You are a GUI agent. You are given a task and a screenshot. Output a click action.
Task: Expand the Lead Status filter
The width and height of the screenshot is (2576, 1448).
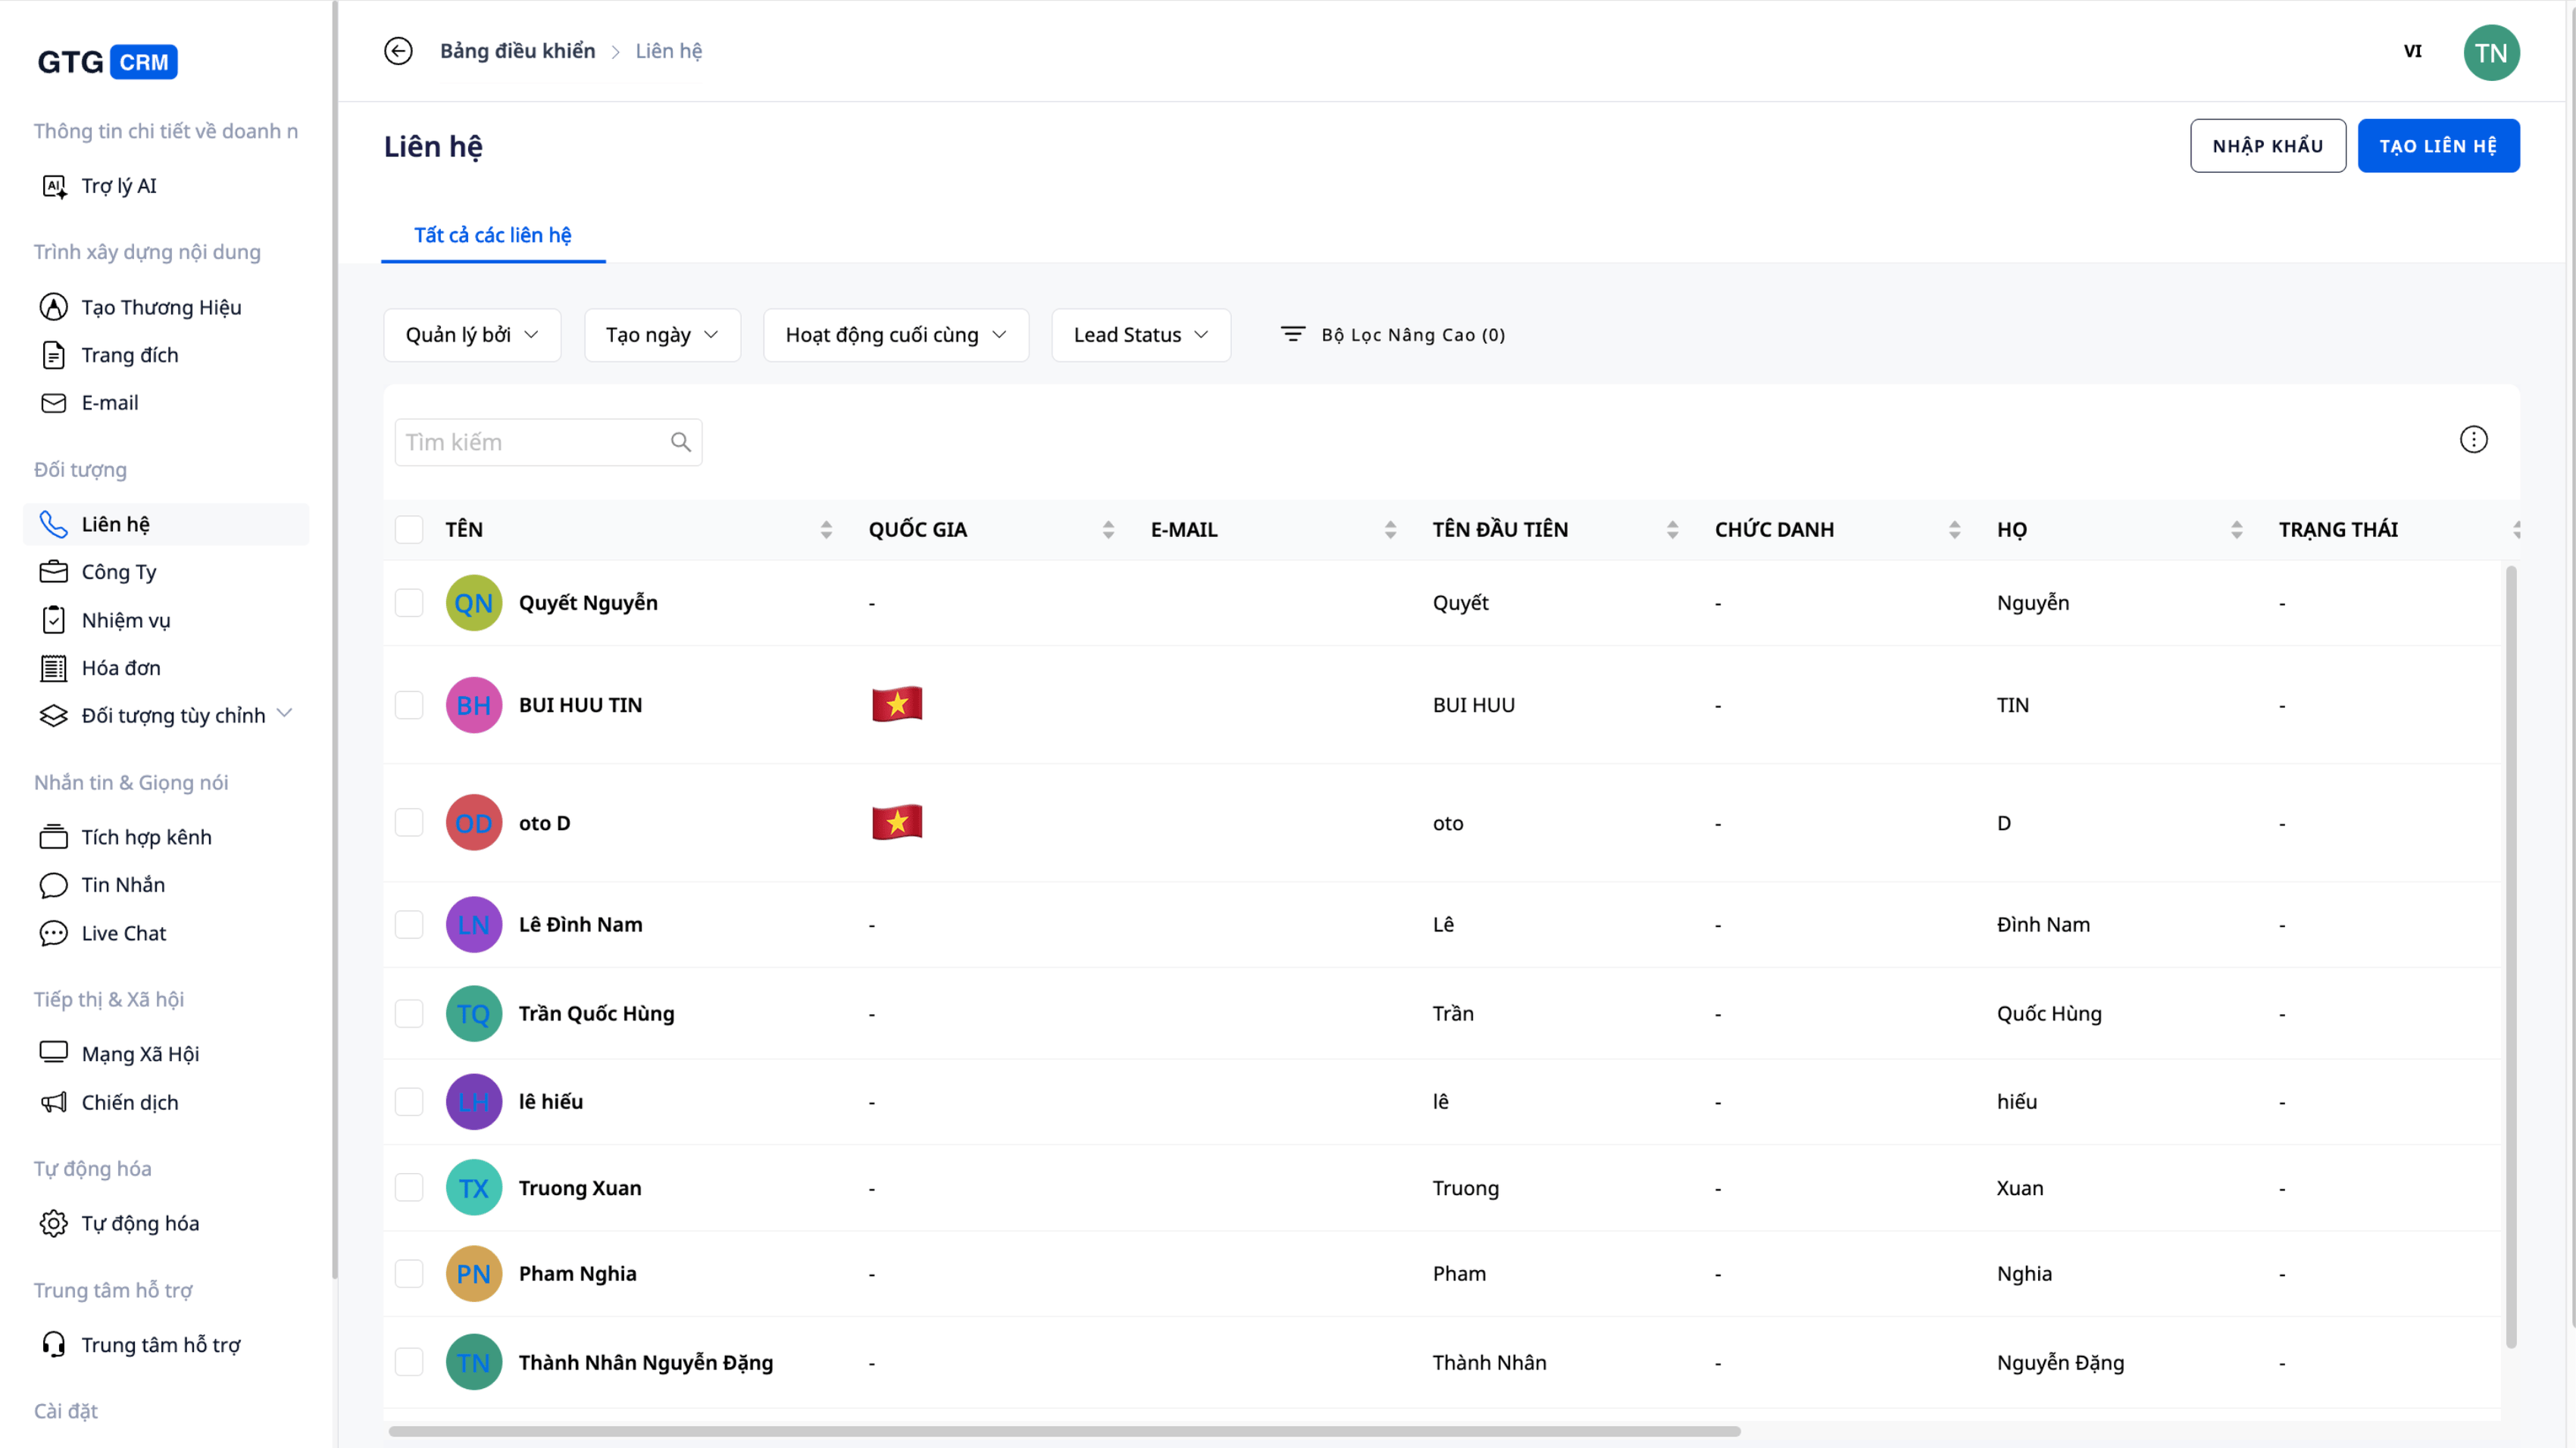(1140, 335)
